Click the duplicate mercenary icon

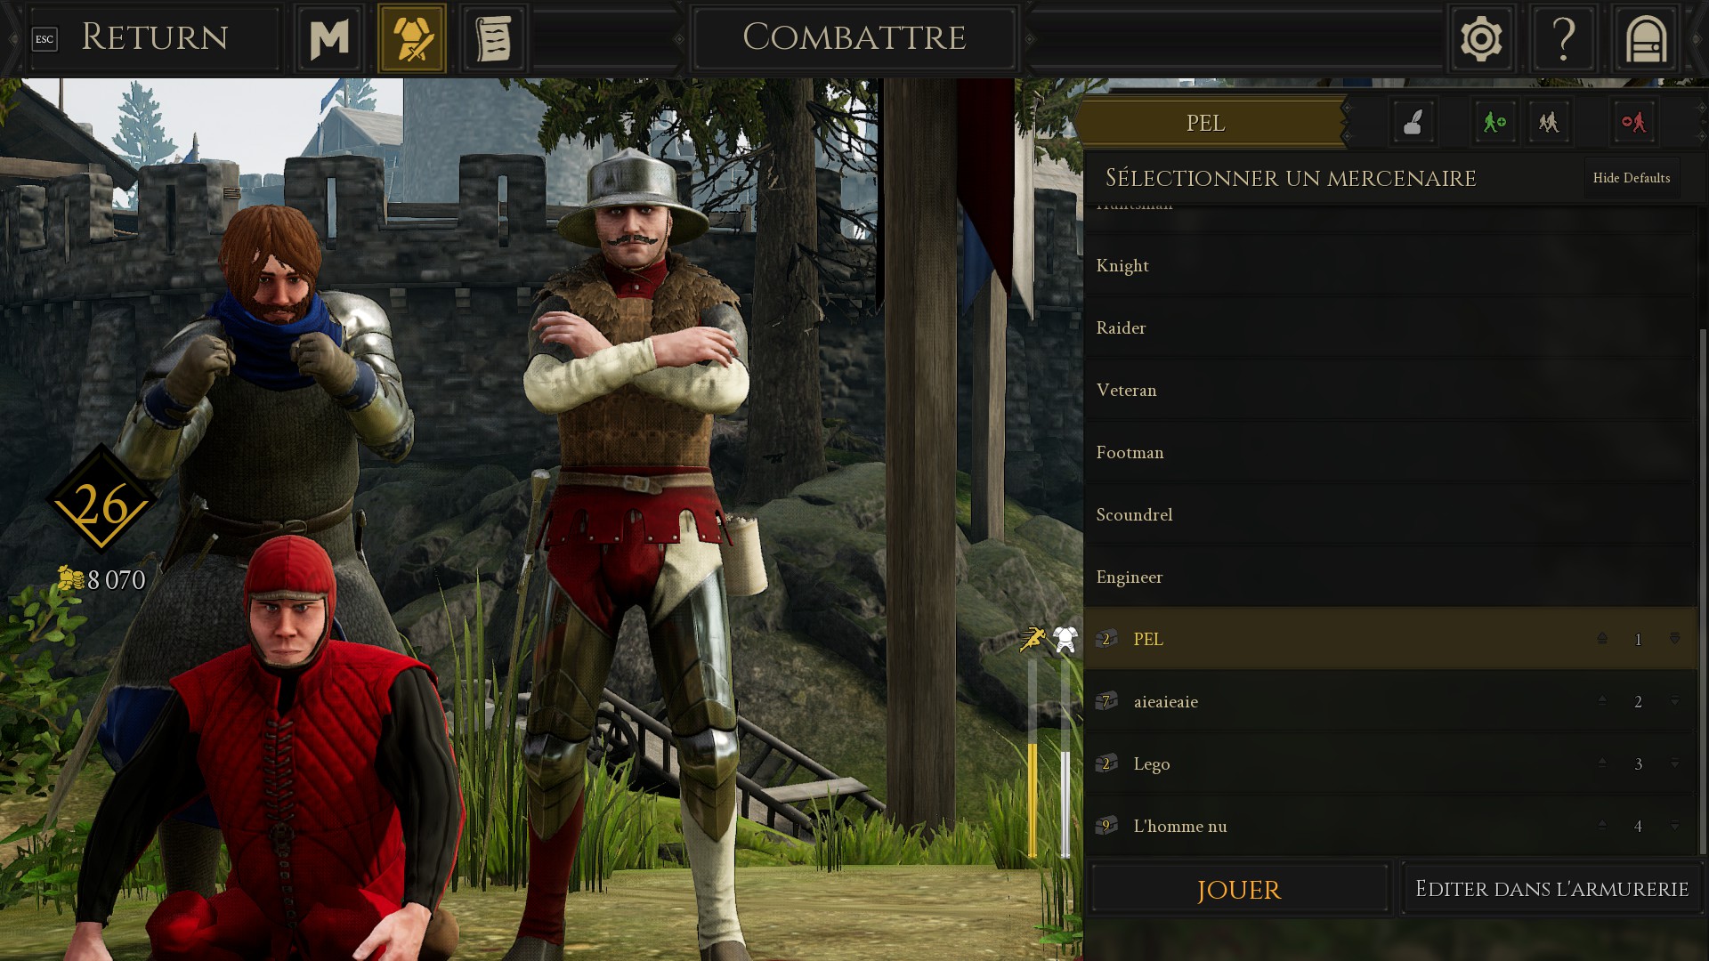point(1550,122)
